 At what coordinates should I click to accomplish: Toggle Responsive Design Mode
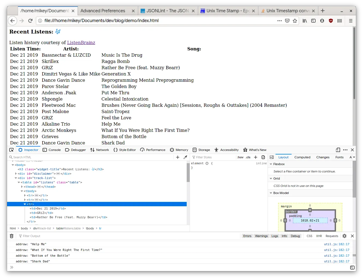click(x=338, y=150)
